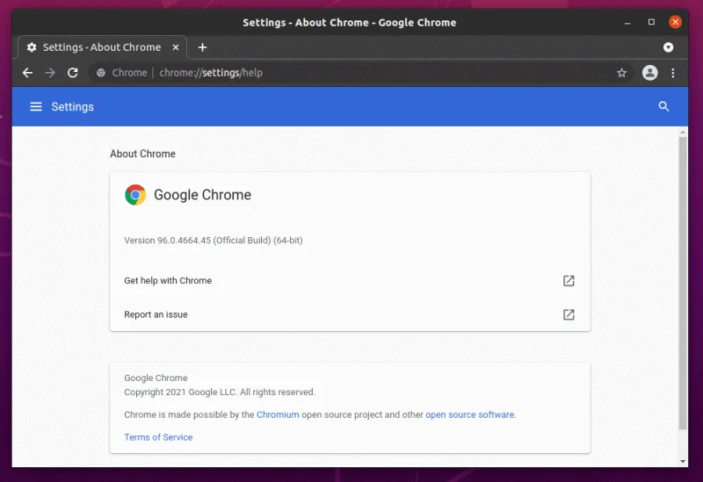
Task: Click the search settings magnifier icon
Action: coord(663,106)
